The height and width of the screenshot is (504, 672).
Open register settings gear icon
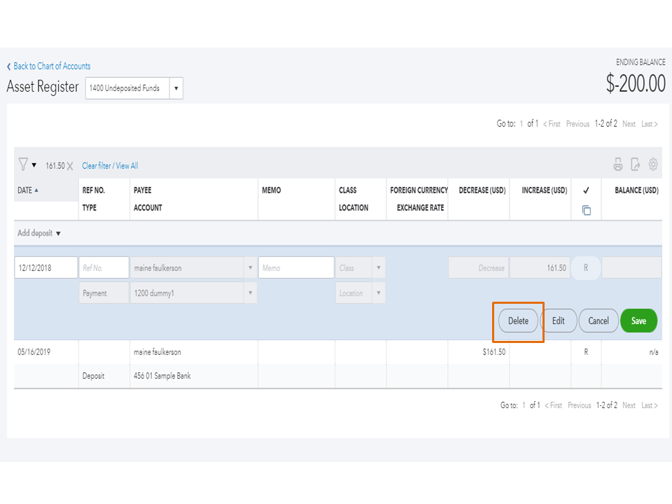pyautogui.click(x=653, y=164)
